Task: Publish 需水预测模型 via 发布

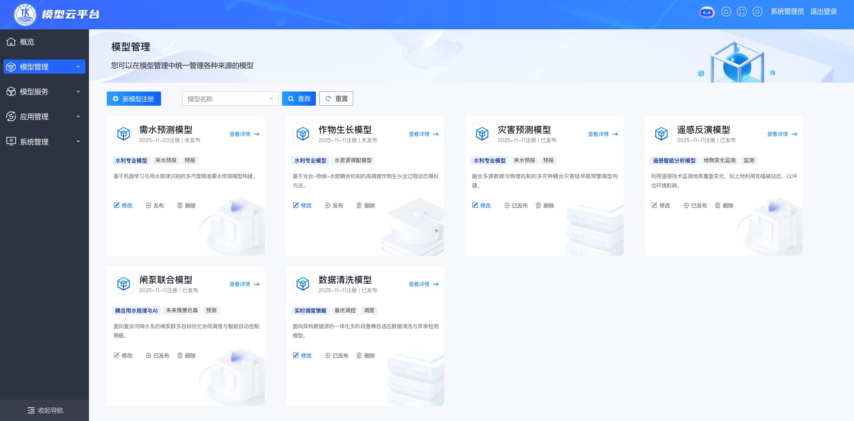Action: click(x=155, y=206)
